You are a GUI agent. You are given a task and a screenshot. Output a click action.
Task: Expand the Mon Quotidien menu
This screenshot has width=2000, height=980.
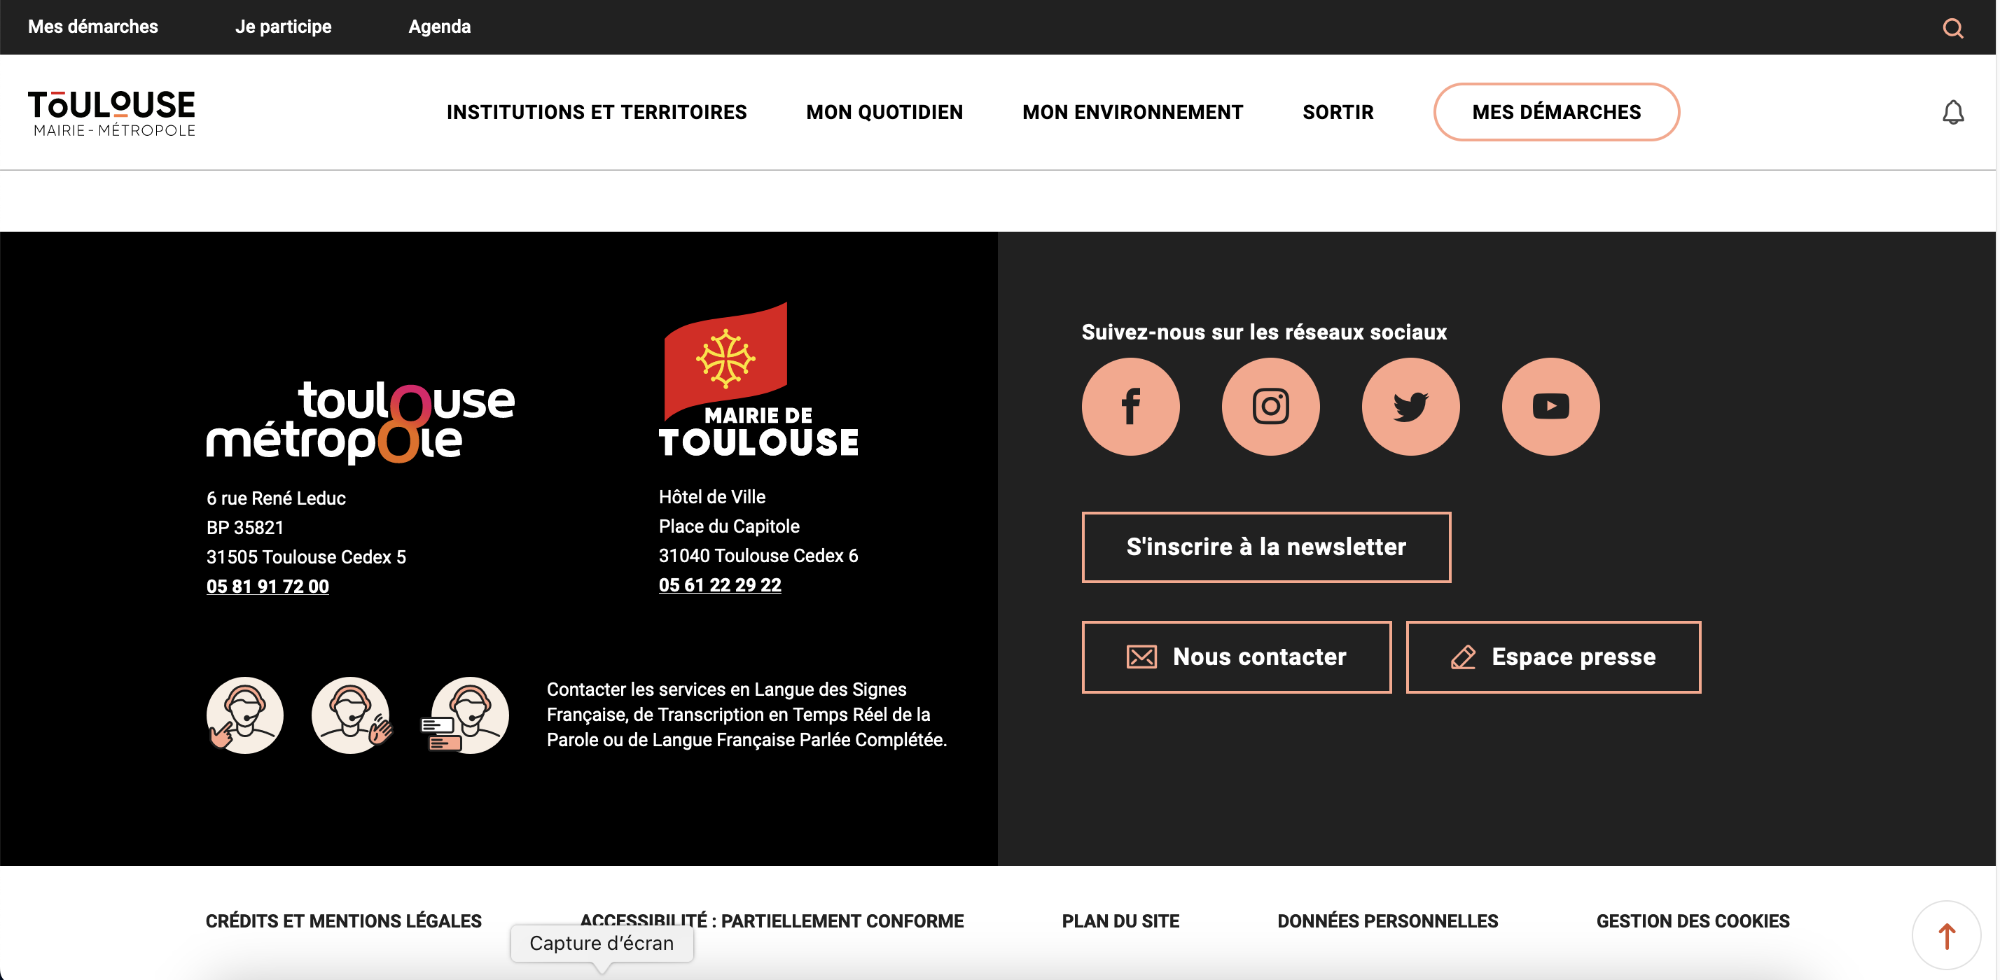pyautogui.click(x=884, y=113)
